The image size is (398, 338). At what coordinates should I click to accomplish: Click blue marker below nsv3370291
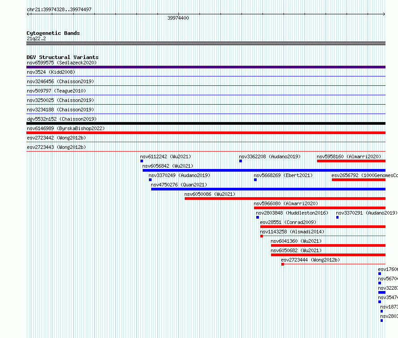coord(337,217)
